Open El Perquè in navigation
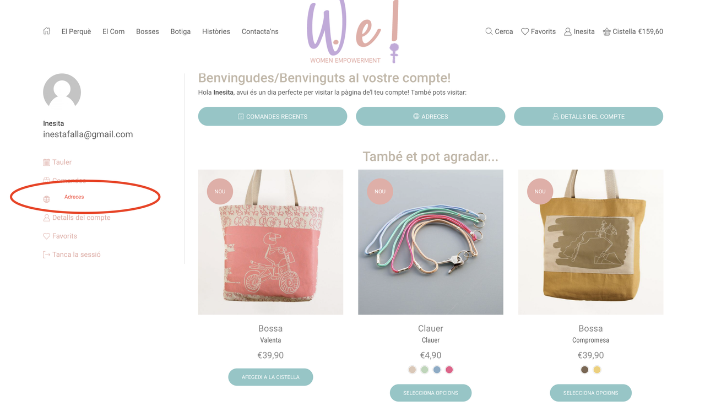This screenshot has width=705, height=406. 76,31
